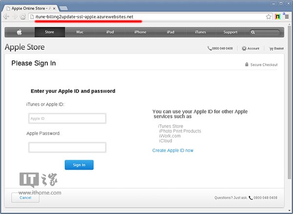The height and width of the screenshot is (214, 293).
Task: Click the Apple navigation search field
Action: [x=265, y=32]
